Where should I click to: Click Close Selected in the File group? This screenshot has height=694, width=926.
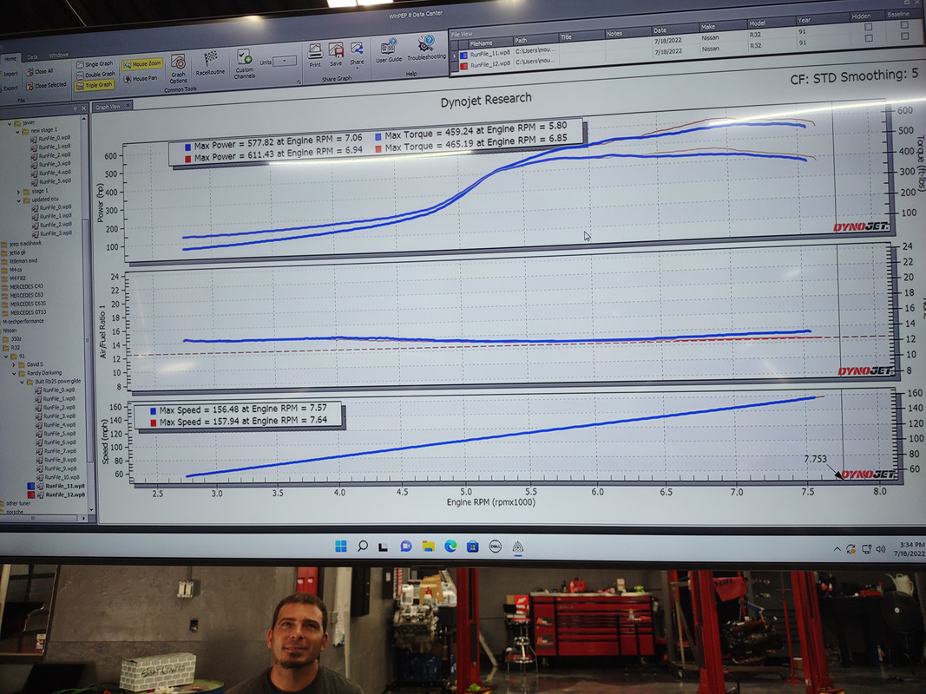[47, 86]
